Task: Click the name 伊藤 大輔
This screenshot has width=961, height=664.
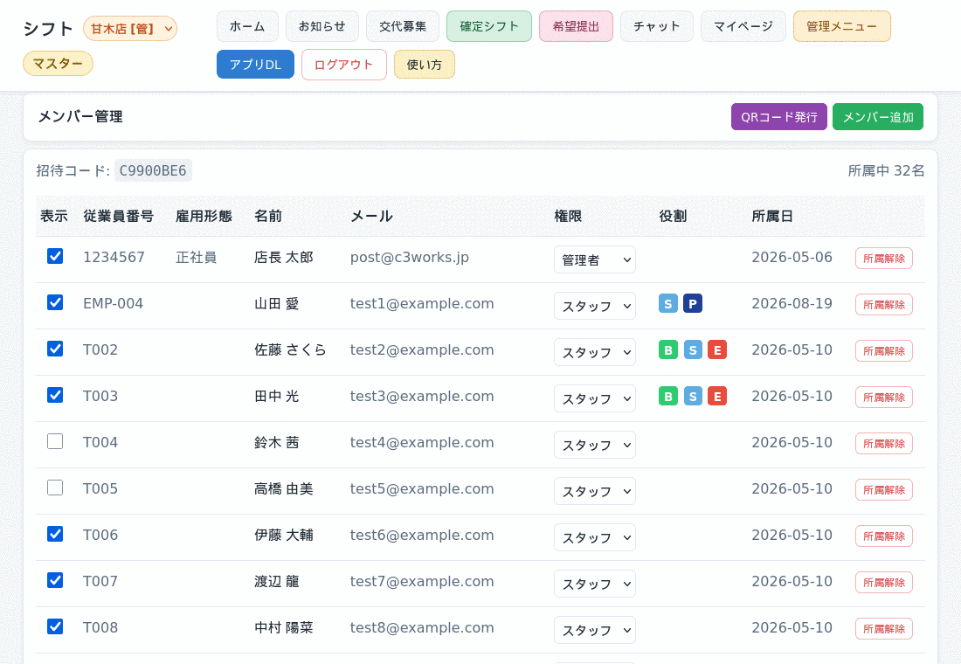Action: coord(284,535)
